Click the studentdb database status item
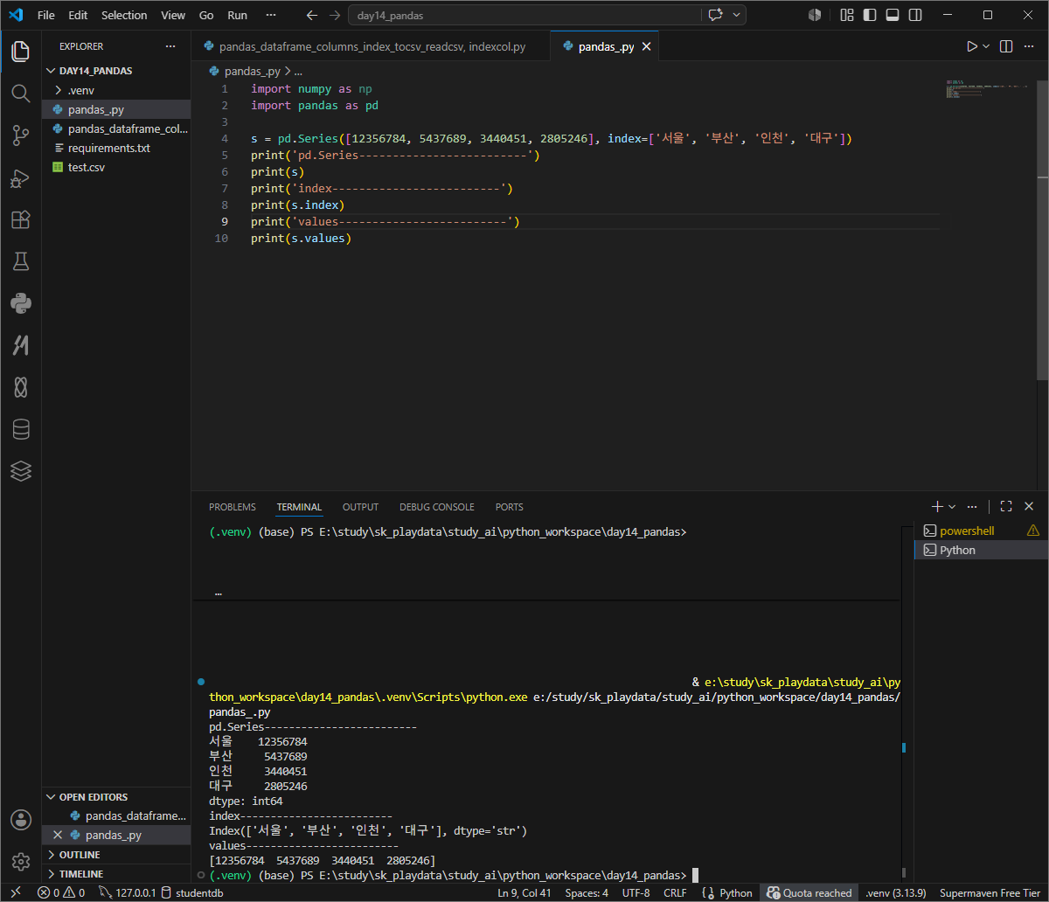This screenshot has width=1049, height=902. [192, 892]
